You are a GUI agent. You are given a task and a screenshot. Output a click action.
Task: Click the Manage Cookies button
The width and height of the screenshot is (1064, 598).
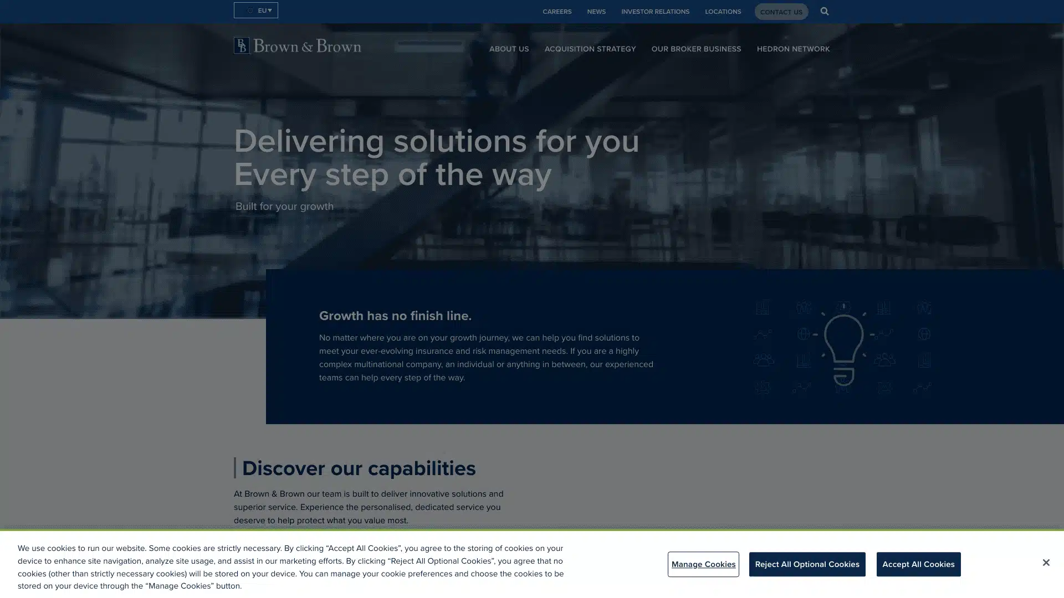703,564
